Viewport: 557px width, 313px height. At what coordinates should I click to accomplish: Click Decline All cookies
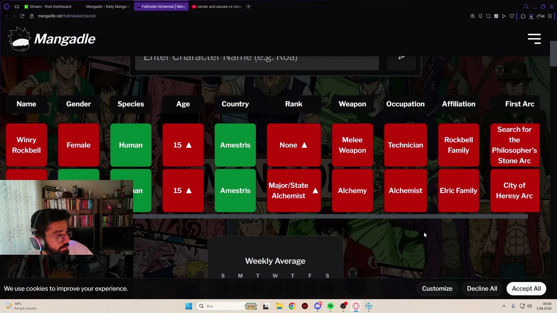(x=482, y=289)
